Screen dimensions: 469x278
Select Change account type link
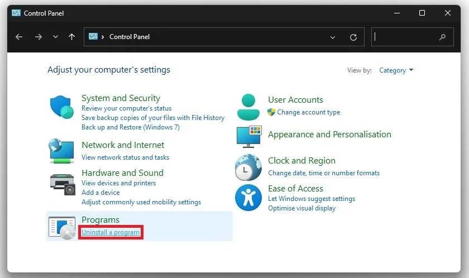coord(308,112)
